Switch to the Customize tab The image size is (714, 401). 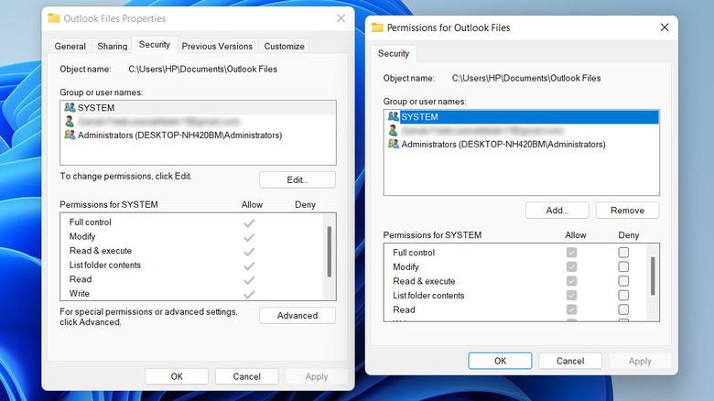pos(284,46)
